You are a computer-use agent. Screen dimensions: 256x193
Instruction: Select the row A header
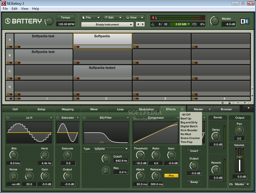tap(10, 41)
